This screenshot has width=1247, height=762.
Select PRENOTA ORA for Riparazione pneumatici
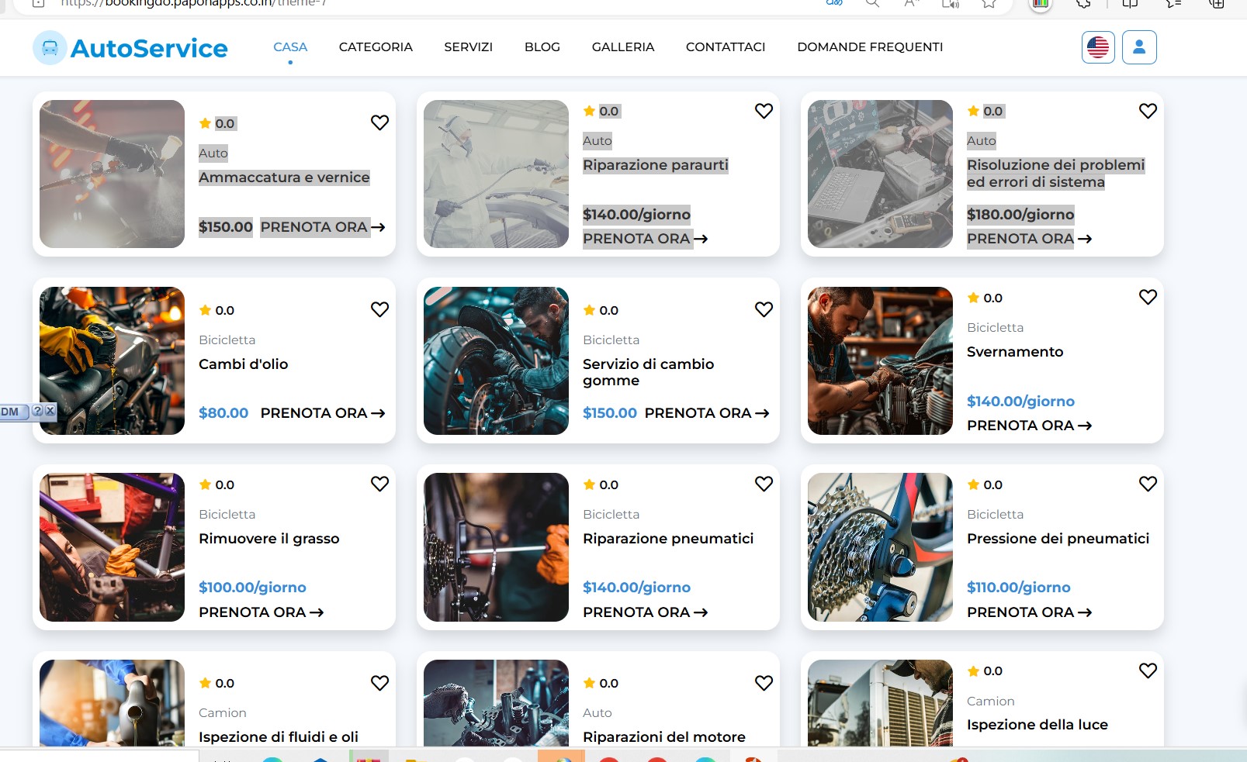[x=645, y=612]
